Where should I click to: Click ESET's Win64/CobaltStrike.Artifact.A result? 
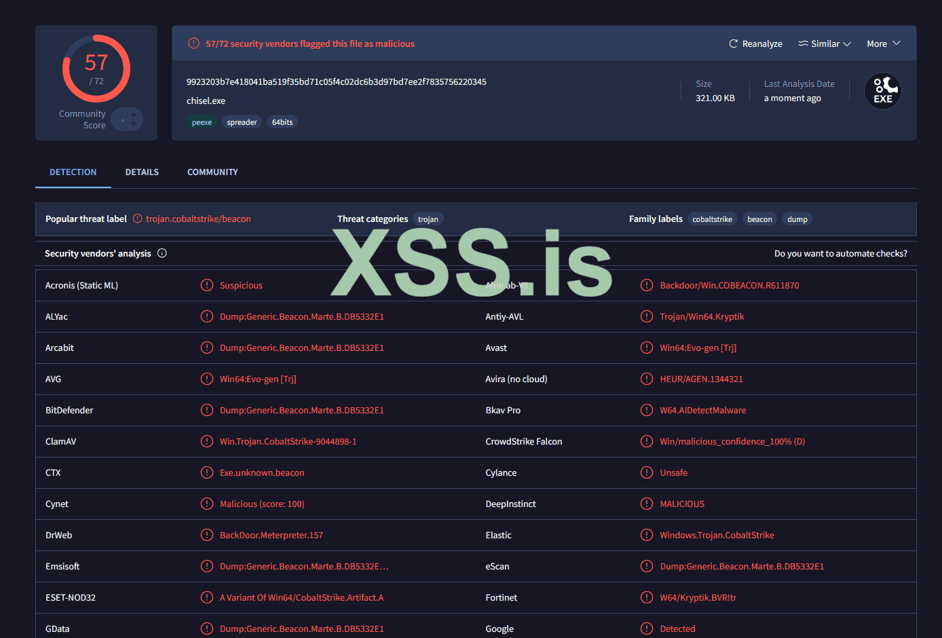[x=301, y=597]
